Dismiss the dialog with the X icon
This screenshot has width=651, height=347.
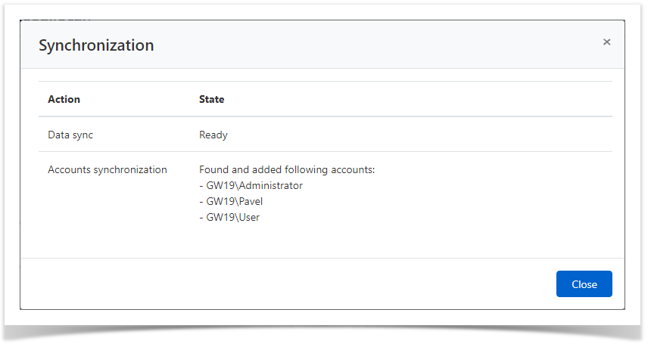click(606, 42)
